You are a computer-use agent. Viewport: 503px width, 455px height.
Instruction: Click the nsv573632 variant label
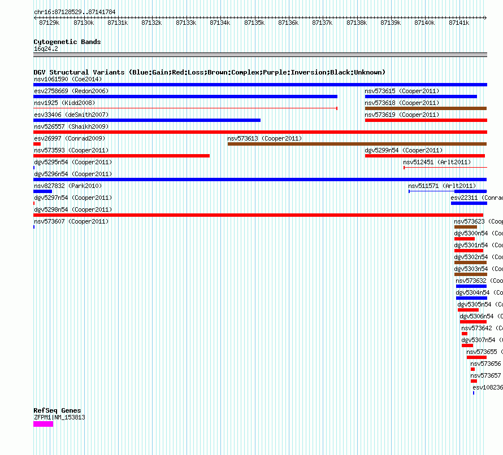(479, 281)
